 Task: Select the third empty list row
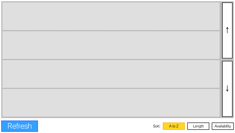tap(111, 74)
